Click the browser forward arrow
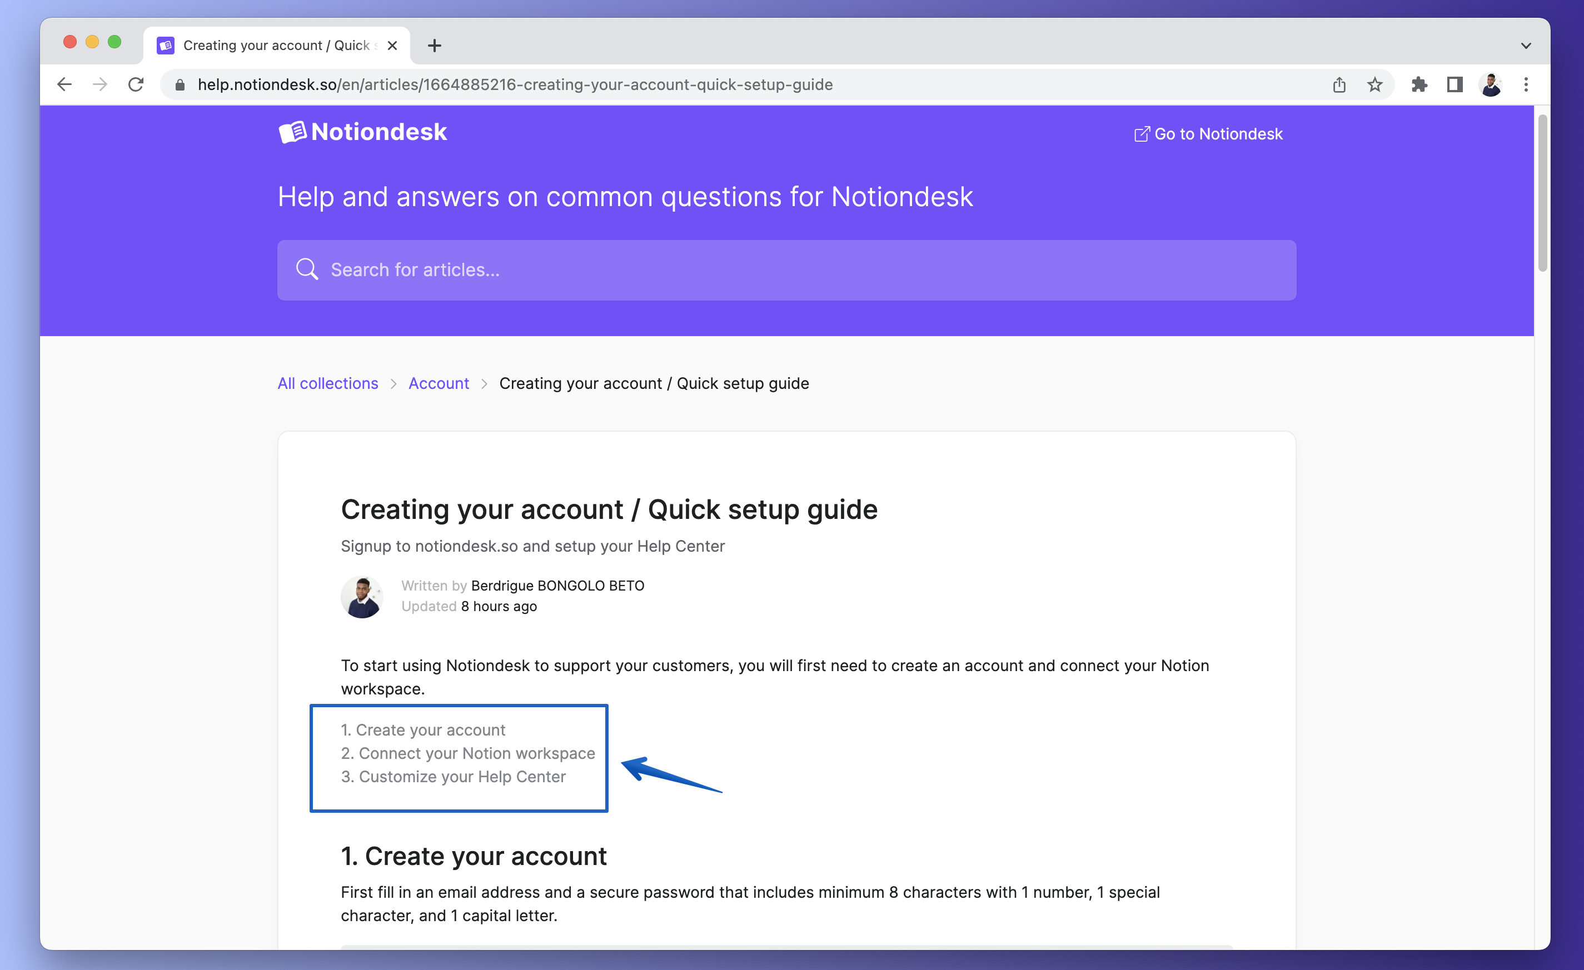This screenshot has width=1584, height=970. click(99, 84)
